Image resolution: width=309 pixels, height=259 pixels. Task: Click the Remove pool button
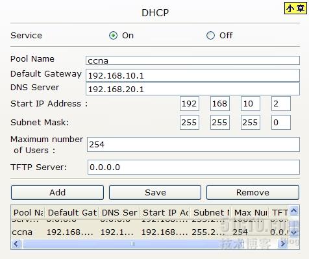click(253, 192)
